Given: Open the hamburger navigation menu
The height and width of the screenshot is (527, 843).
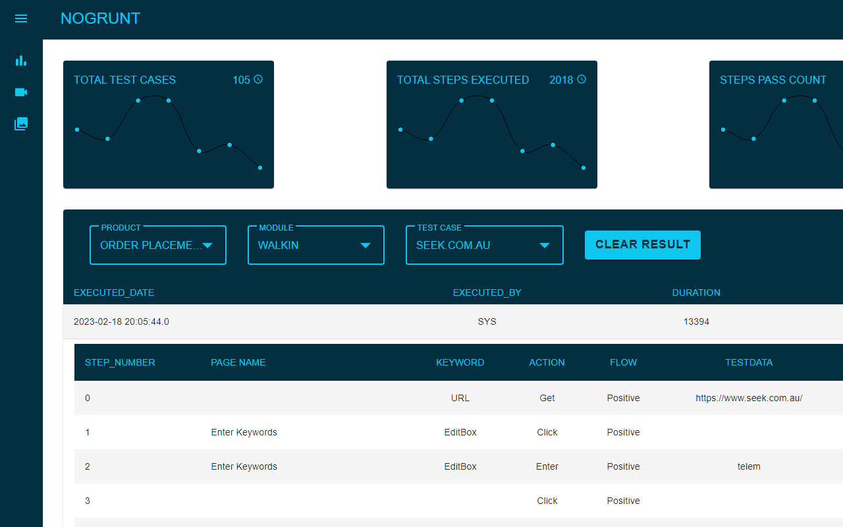Looking at the screenshot, I should click(21, 18).
